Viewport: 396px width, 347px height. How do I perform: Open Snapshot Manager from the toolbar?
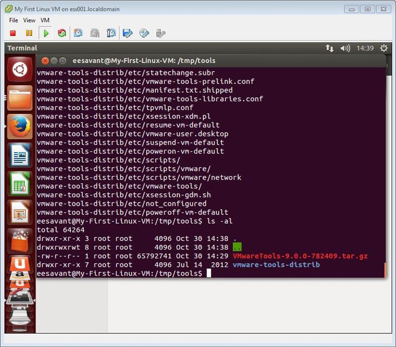click(x=111, y=33)
